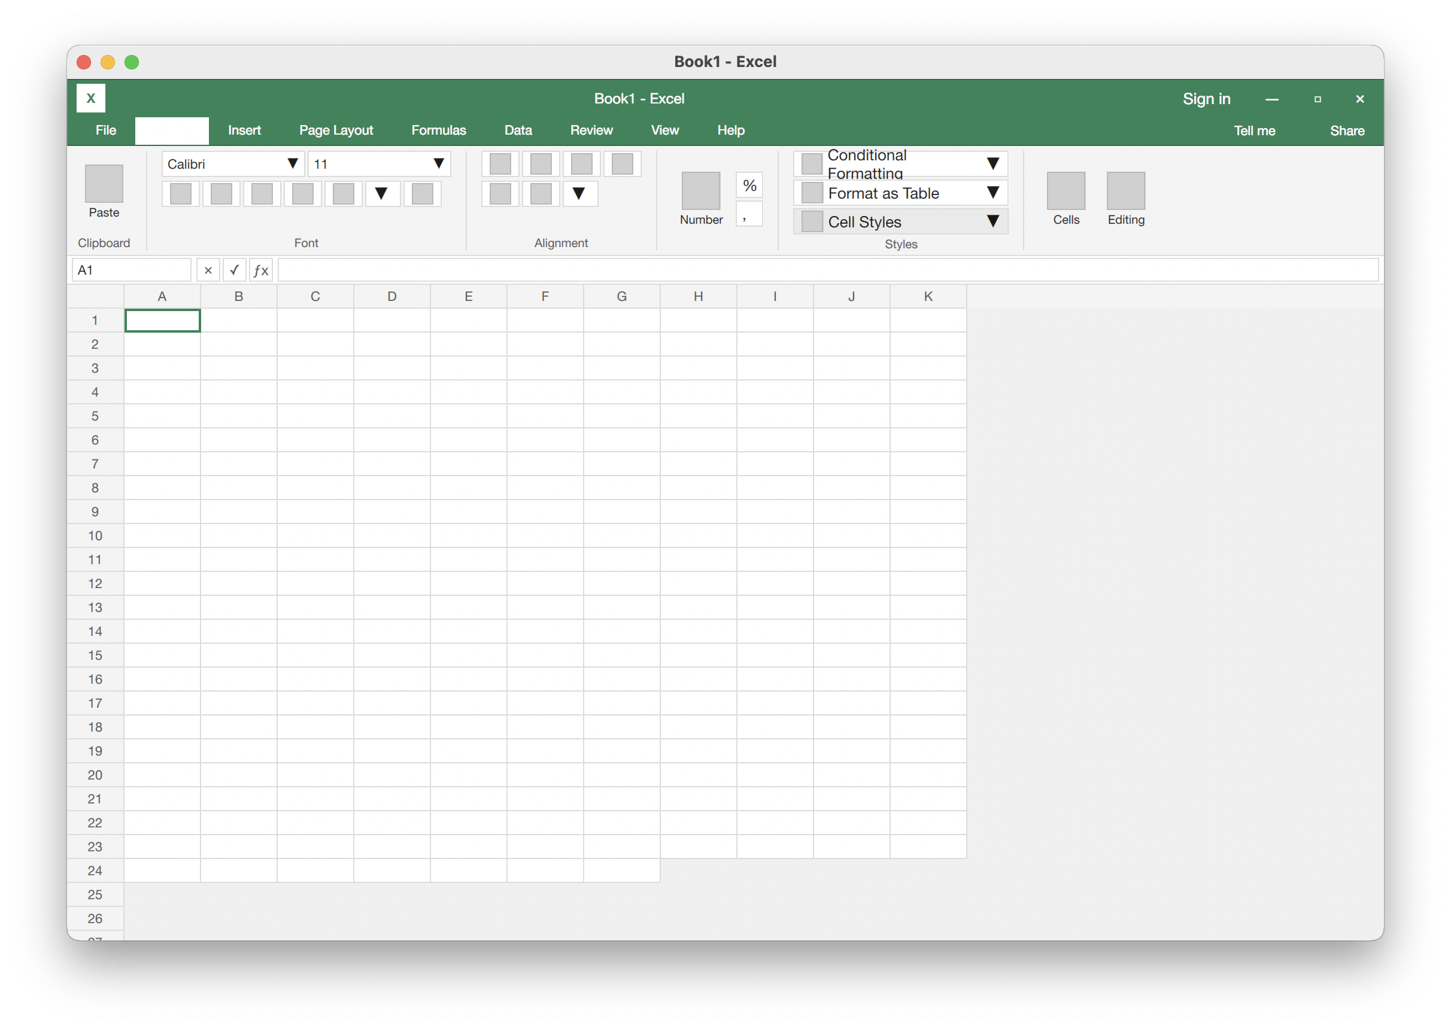Open the font size 11 dropdown
Screen dimensions: 1451x1029
click(x=379, y=164)
